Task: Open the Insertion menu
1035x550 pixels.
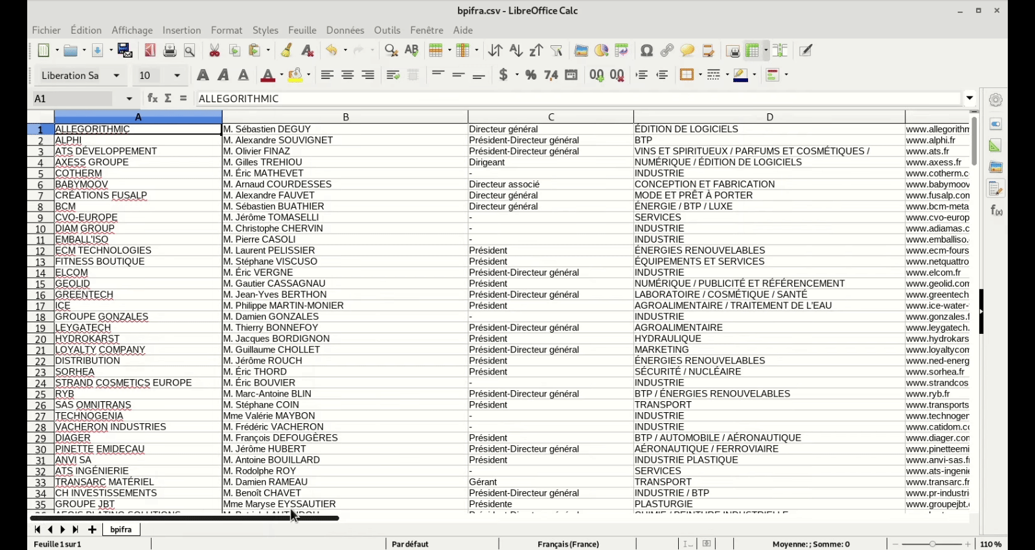Action: [x=181, y=30]
